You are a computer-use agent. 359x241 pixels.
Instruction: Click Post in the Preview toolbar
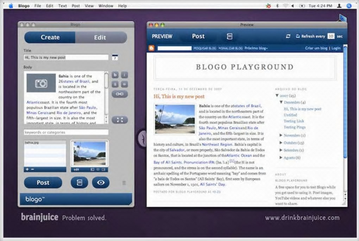click(x=198, y=36)
